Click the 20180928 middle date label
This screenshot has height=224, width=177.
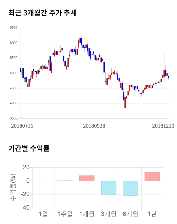point(94,126)
